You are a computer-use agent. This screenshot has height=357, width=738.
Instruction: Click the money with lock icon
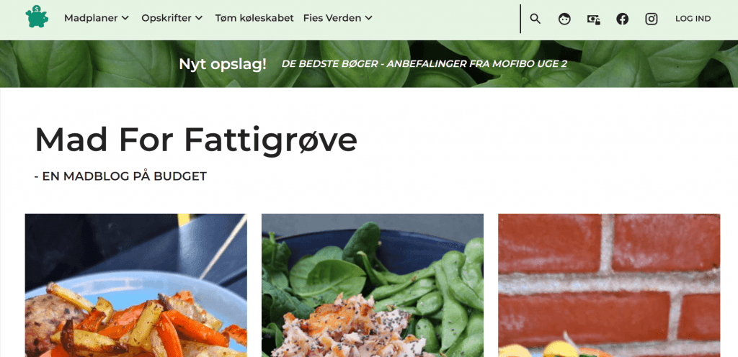click(594, 19)
